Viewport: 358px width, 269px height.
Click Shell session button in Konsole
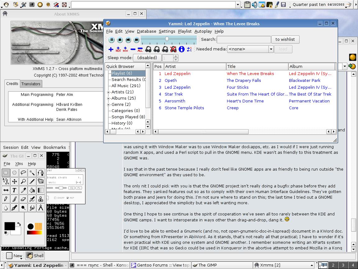coord(35,256)
